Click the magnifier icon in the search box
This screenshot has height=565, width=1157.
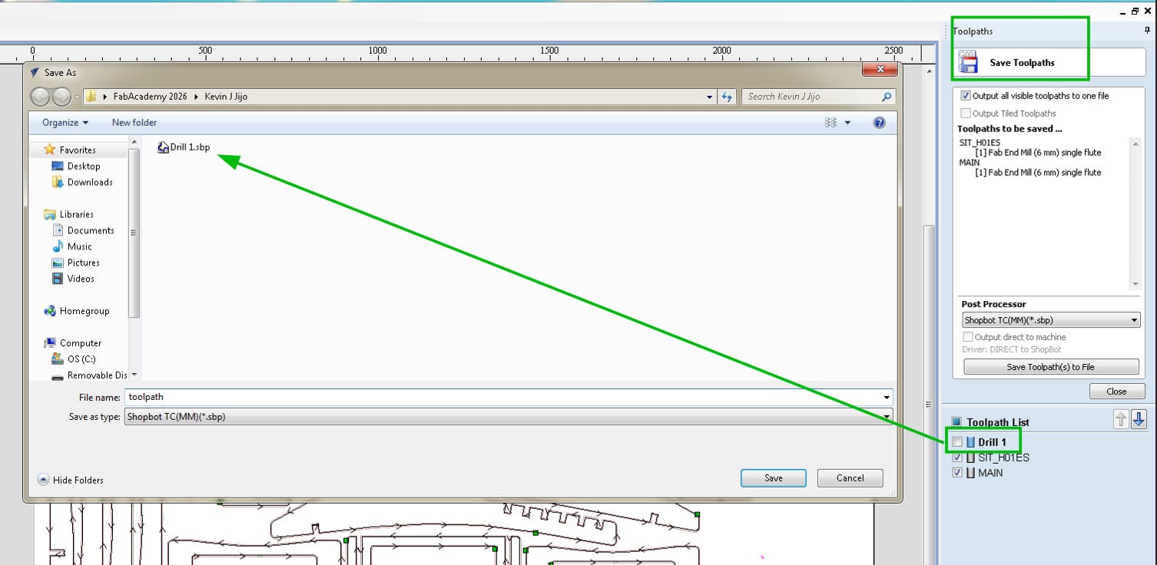pyautogui.click(x=887, y=97)
